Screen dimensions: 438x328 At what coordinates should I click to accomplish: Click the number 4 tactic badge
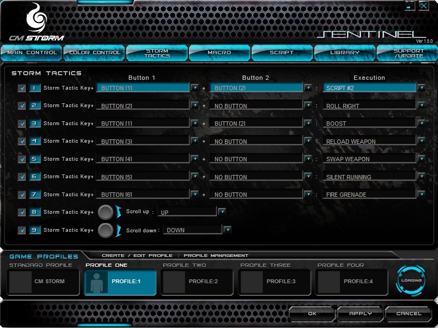(x=34, y=141)
